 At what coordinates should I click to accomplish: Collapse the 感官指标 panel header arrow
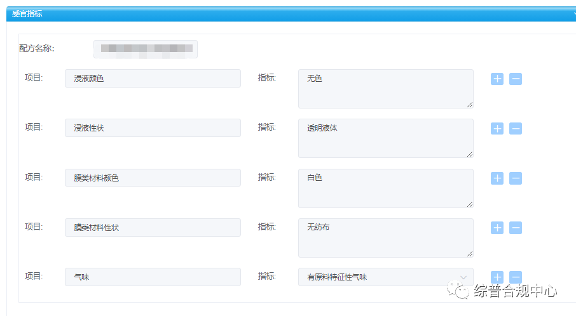573,13
